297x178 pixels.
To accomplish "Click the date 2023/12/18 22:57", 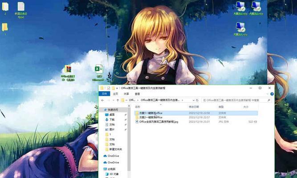I will [199, 117].
